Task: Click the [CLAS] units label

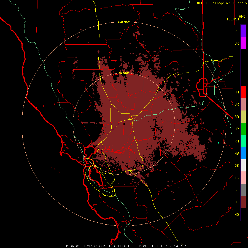Action: click(x=233, y=19)
